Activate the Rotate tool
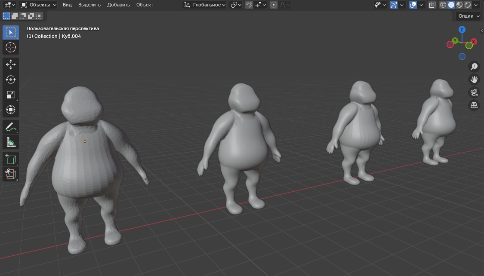This screenshot has width=484, height=276. [x=11, y=80]
